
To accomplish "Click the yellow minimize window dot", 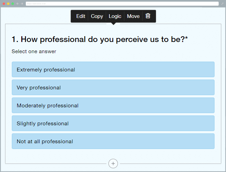I will pos(8,4).
